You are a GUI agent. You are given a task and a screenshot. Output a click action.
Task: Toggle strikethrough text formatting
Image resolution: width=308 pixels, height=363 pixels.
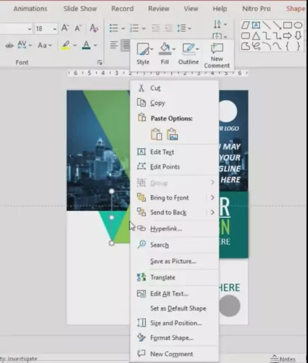9,46
